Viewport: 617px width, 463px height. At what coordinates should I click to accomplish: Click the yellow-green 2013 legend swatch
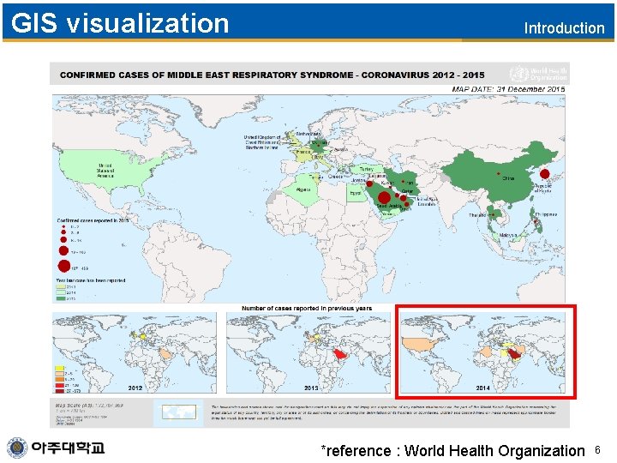click(61, 286)
